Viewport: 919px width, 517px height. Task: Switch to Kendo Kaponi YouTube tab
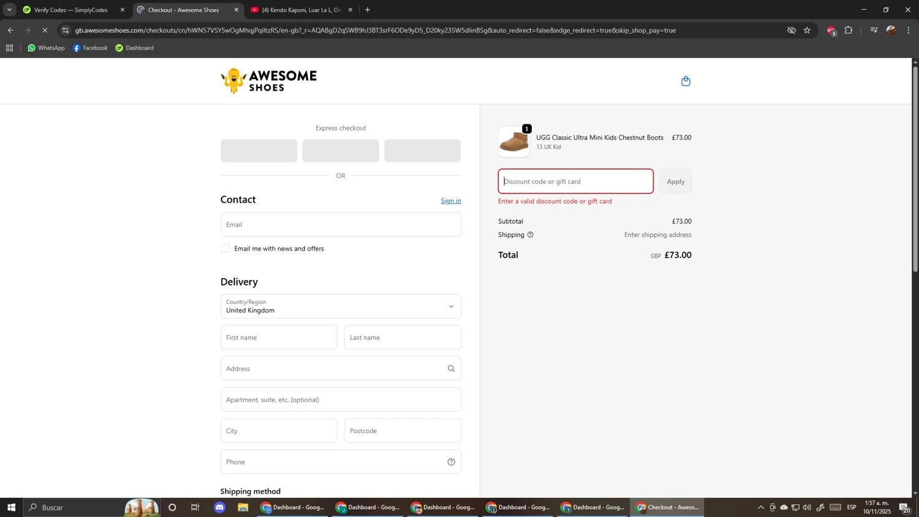301,10
